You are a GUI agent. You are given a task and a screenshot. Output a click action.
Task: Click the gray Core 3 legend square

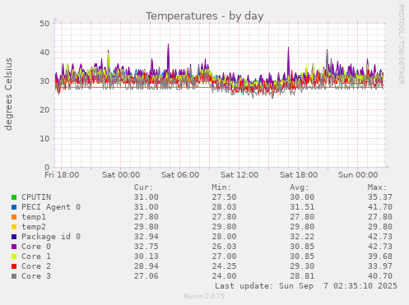click(14, 276)
